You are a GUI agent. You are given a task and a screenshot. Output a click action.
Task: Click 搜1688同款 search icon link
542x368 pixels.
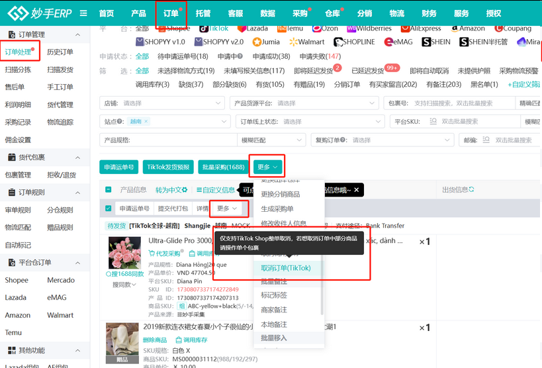point(124,274)
